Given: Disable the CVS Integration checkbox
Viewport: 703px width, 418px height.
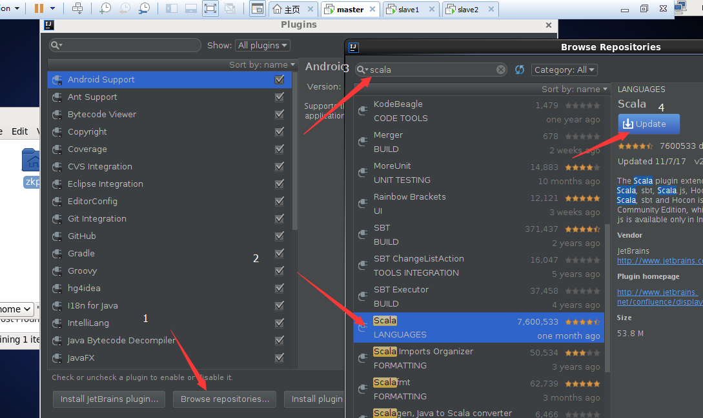Looking at the screenshot, I should pyautogui.click(x=280, y=166).
